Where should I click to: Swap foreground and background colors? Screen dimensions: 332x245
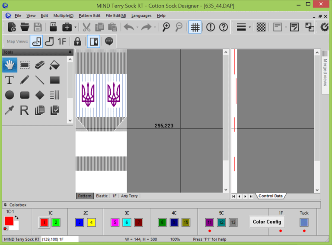coord(16,217)
